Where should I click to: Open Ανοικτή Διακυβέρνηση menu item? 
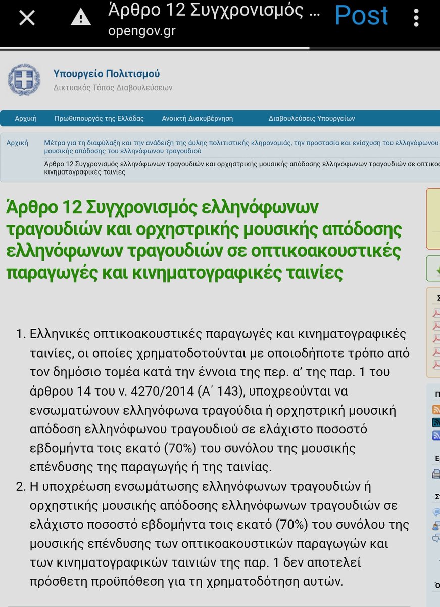click(198, 119)
